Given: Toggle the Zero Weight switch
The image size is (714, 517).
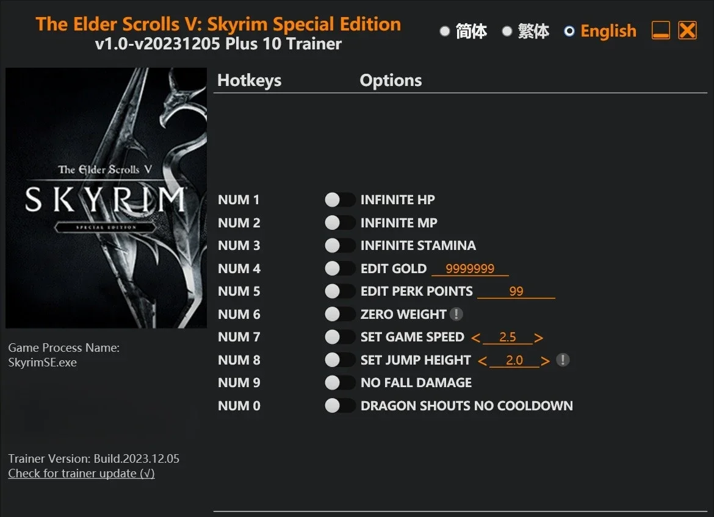Looking at the screenshot, I should tap(340, 314).
